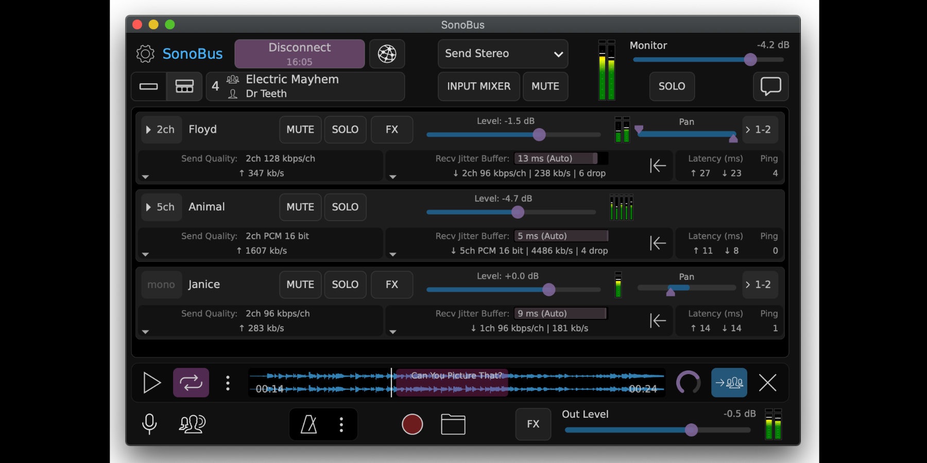Click the globe connection icon

(x=387, y=54)
